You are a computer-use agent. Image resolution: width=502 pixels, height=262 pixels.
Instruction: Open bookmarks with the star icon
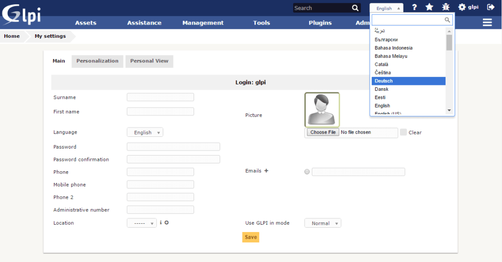[429, 7]
